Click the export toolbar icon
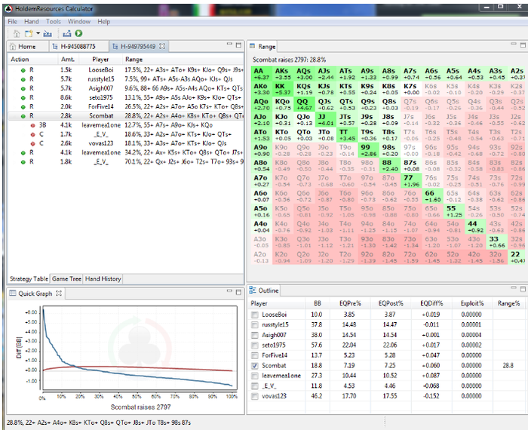Image resolution: width=528 pixels, height=430 pixels. click(x=66, y=33)
